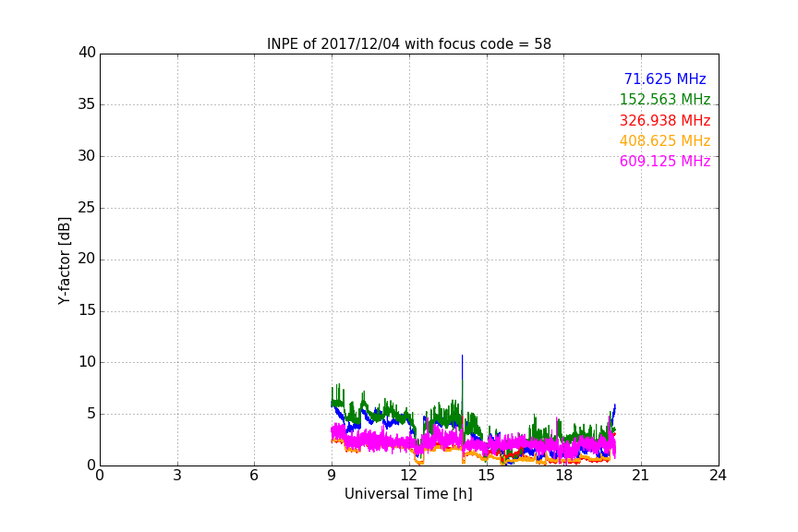Click the x-axis tick label 9
The image size is (798, 532).
[332, 476]
